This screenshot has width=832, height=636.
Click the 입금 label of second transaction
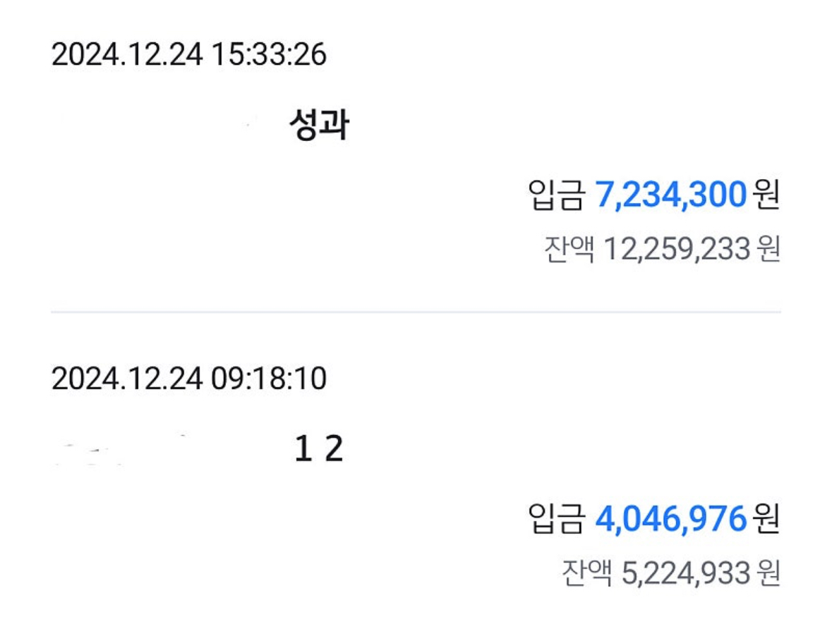(x=556, y=518)
